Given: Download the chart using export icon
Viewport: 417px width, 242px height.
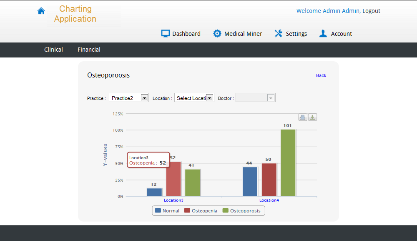Looking at the screenshot, I should pos(312,117).
